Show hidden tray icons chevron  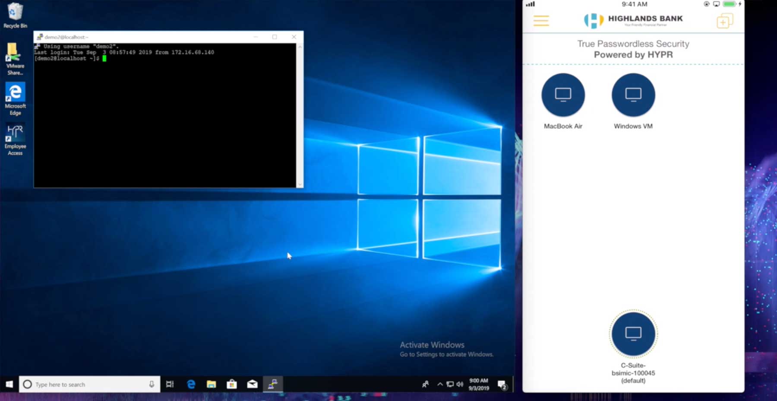(x=440, y=384)
